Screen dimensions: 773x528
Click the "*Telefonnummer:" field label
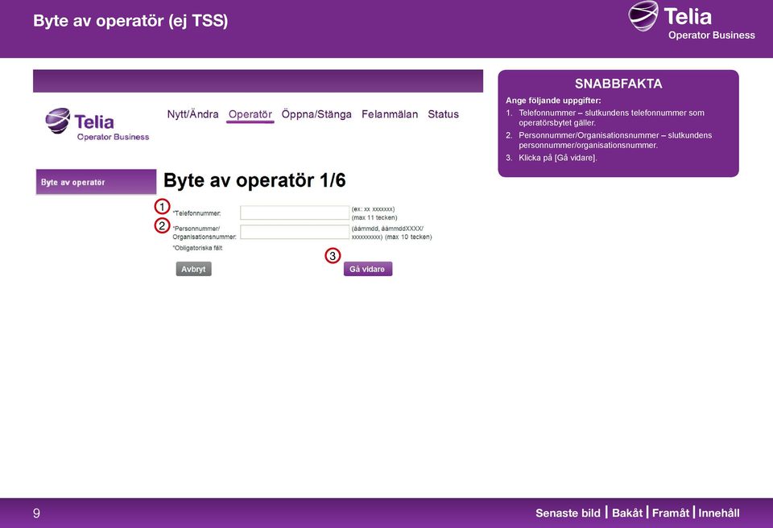[196, 213]
